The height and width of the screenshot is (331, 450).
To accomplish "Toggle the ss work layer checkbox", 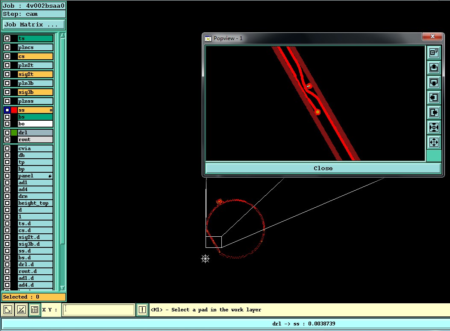I will tap(7, 110).
